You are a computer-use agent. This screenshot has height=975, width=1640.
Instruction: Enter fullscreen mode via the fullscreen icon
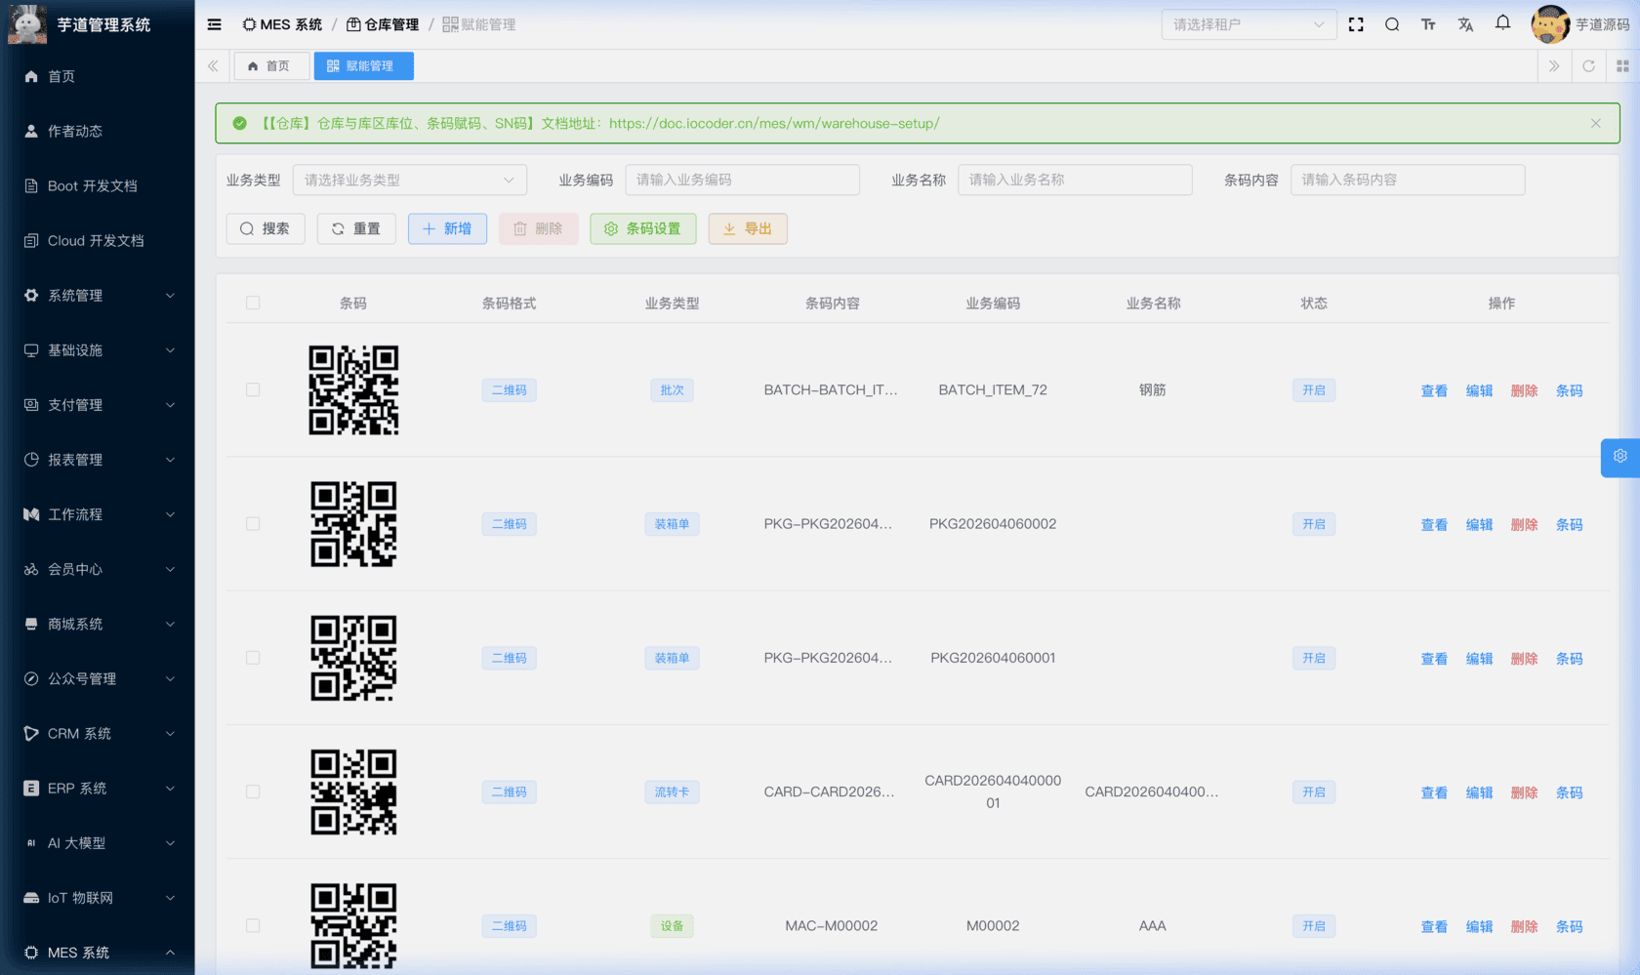pos(1356,24)
